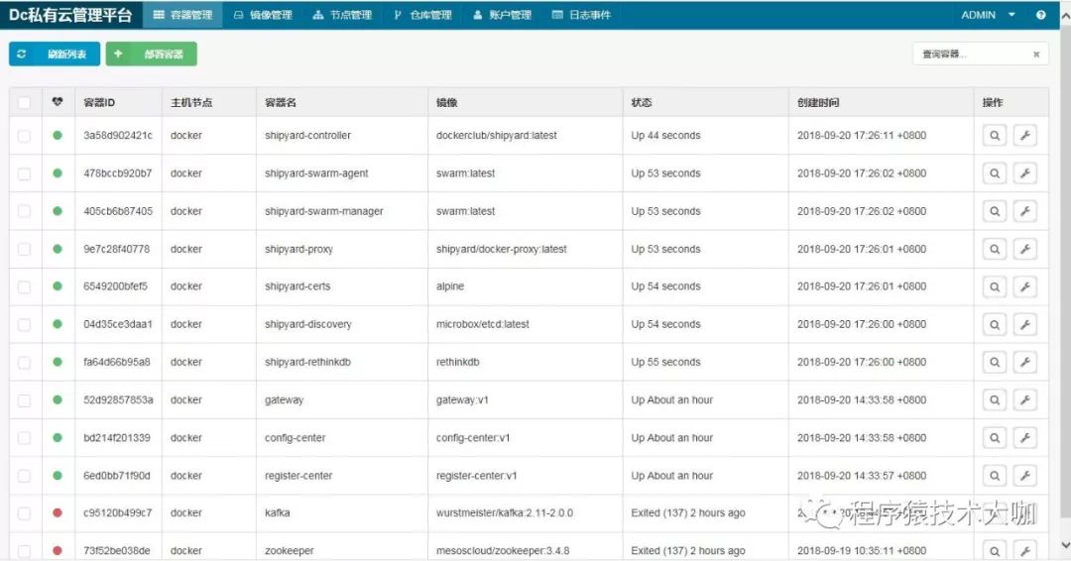The image size is (1071, 561).
Task: Click the page scrollbar down arrow
Action: point(1065,544)
